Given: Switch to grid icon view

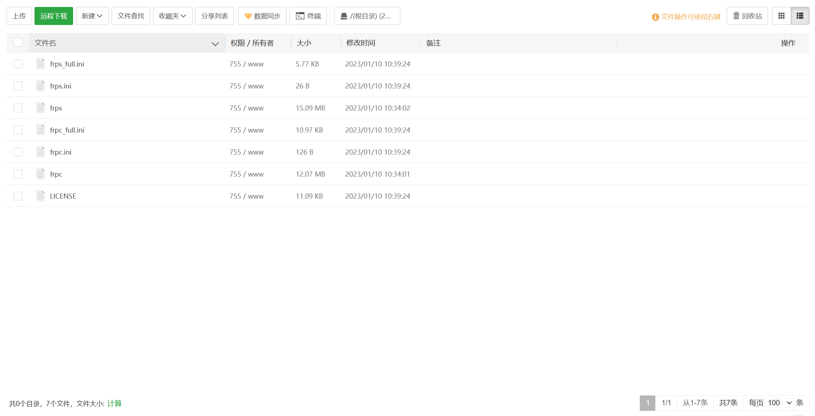Looking at the screenshot, I should pos(781,16).
